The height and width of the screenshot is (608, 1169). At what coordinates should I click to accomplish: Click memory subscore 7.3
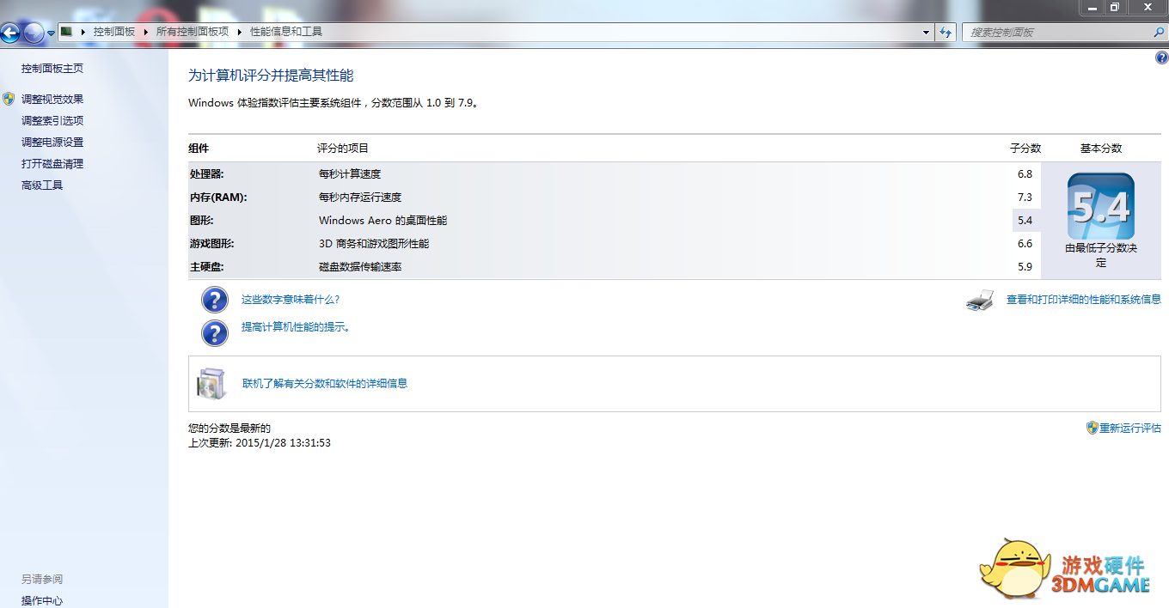pyautogui.click(x=1025, y=198)
